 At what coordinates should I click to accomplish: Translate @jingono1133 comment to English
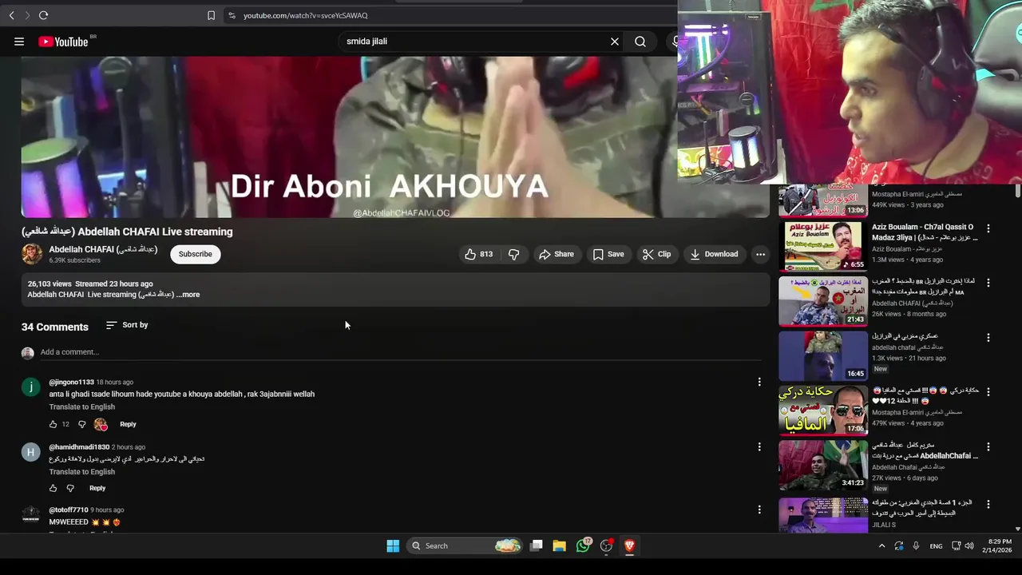click(82, 407)
